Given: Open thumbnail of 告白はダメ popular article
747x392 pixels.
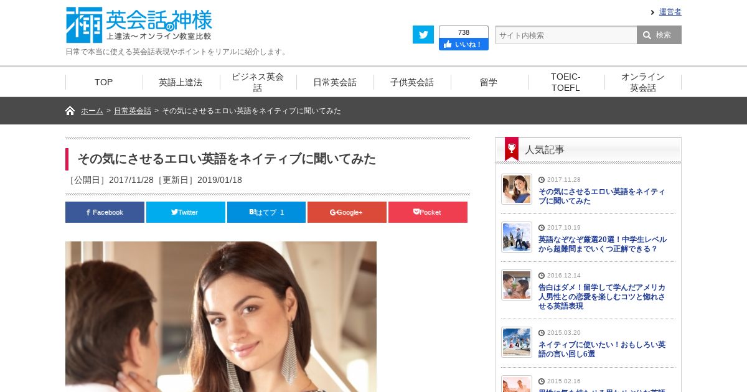Looking at the screenshot, I should click(x=517, y=285).
